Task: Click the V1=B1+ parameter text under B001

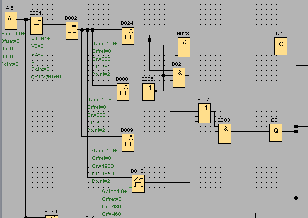Action: pos(40,38)
